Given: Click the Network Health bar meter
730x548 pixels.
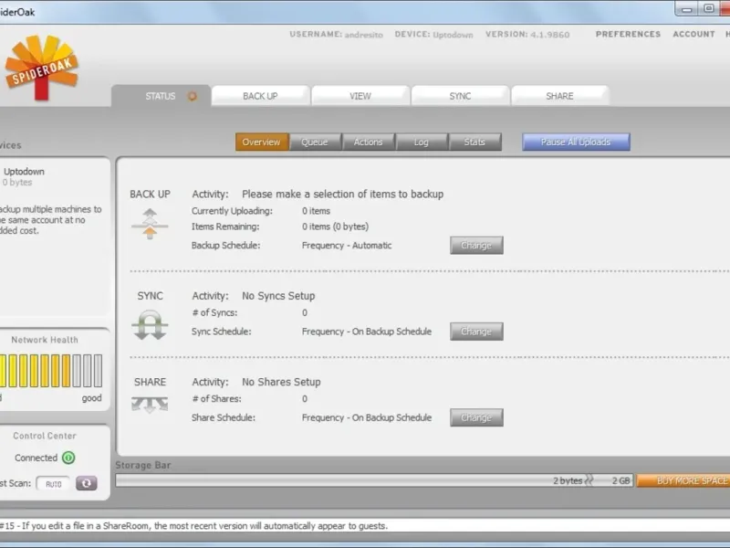Looking at the screenshot, I should [51, 371].
